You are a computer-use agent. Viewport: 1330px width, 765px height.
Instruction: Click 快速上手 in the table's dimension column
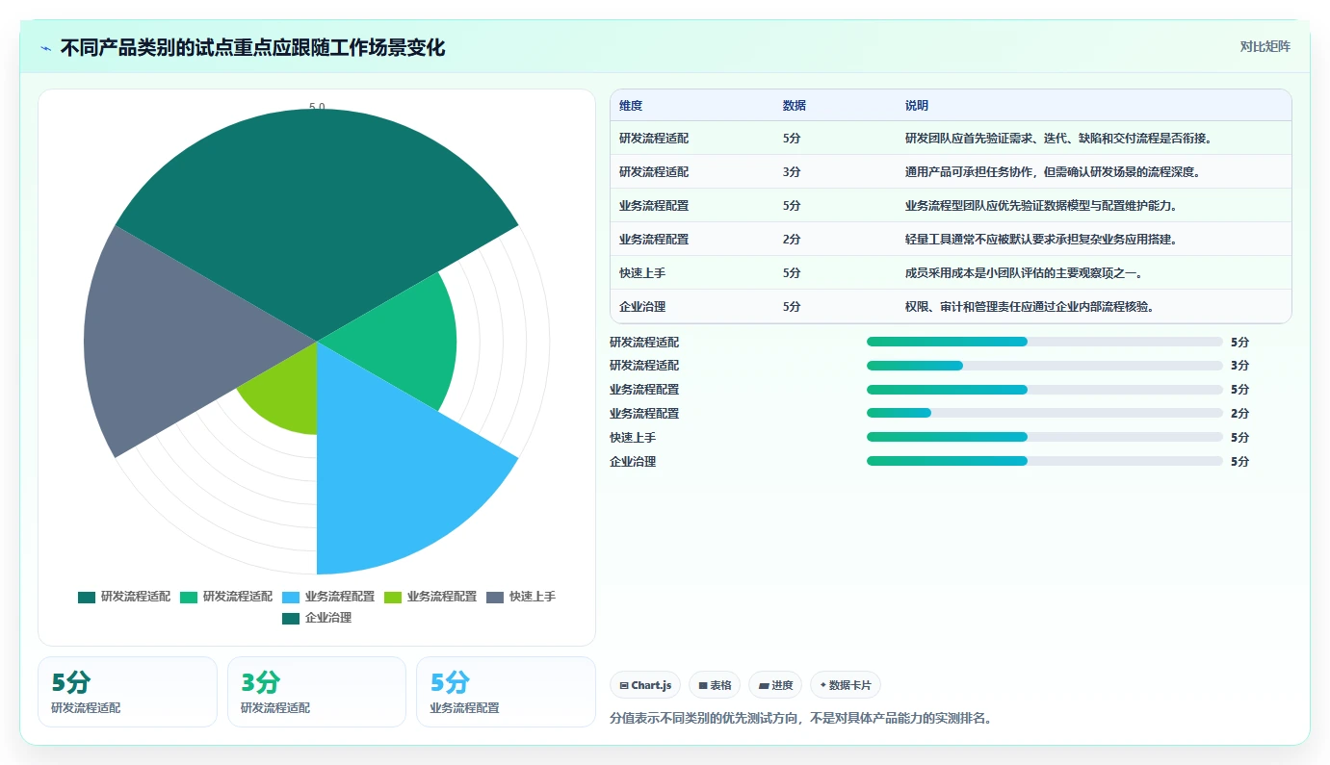[642, 273]
